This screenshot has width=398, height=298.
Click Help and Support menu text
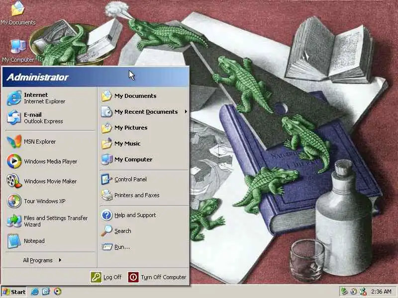[135, 215]
